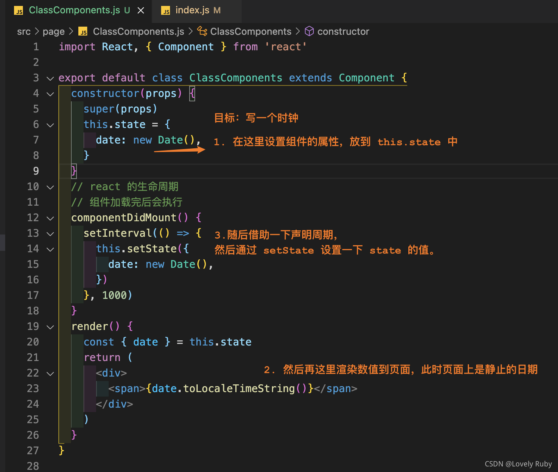558x472 pixels.
Task: Click '1000' interval value on line 17
Action: click(114, 296)
